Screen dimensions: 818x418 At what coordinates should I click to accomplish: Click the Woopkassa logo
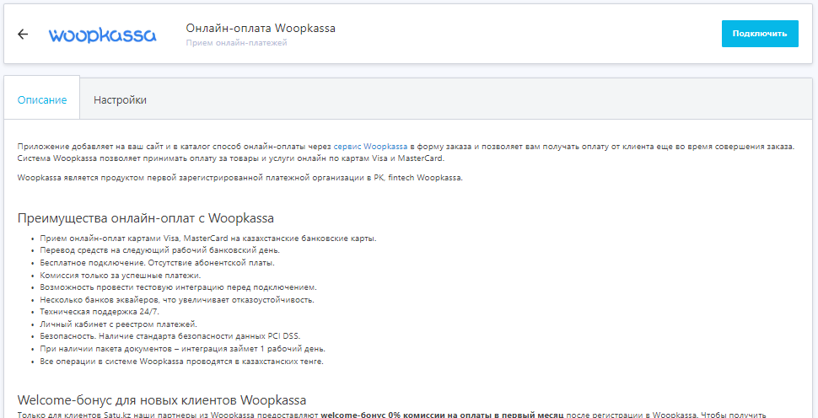102,35
